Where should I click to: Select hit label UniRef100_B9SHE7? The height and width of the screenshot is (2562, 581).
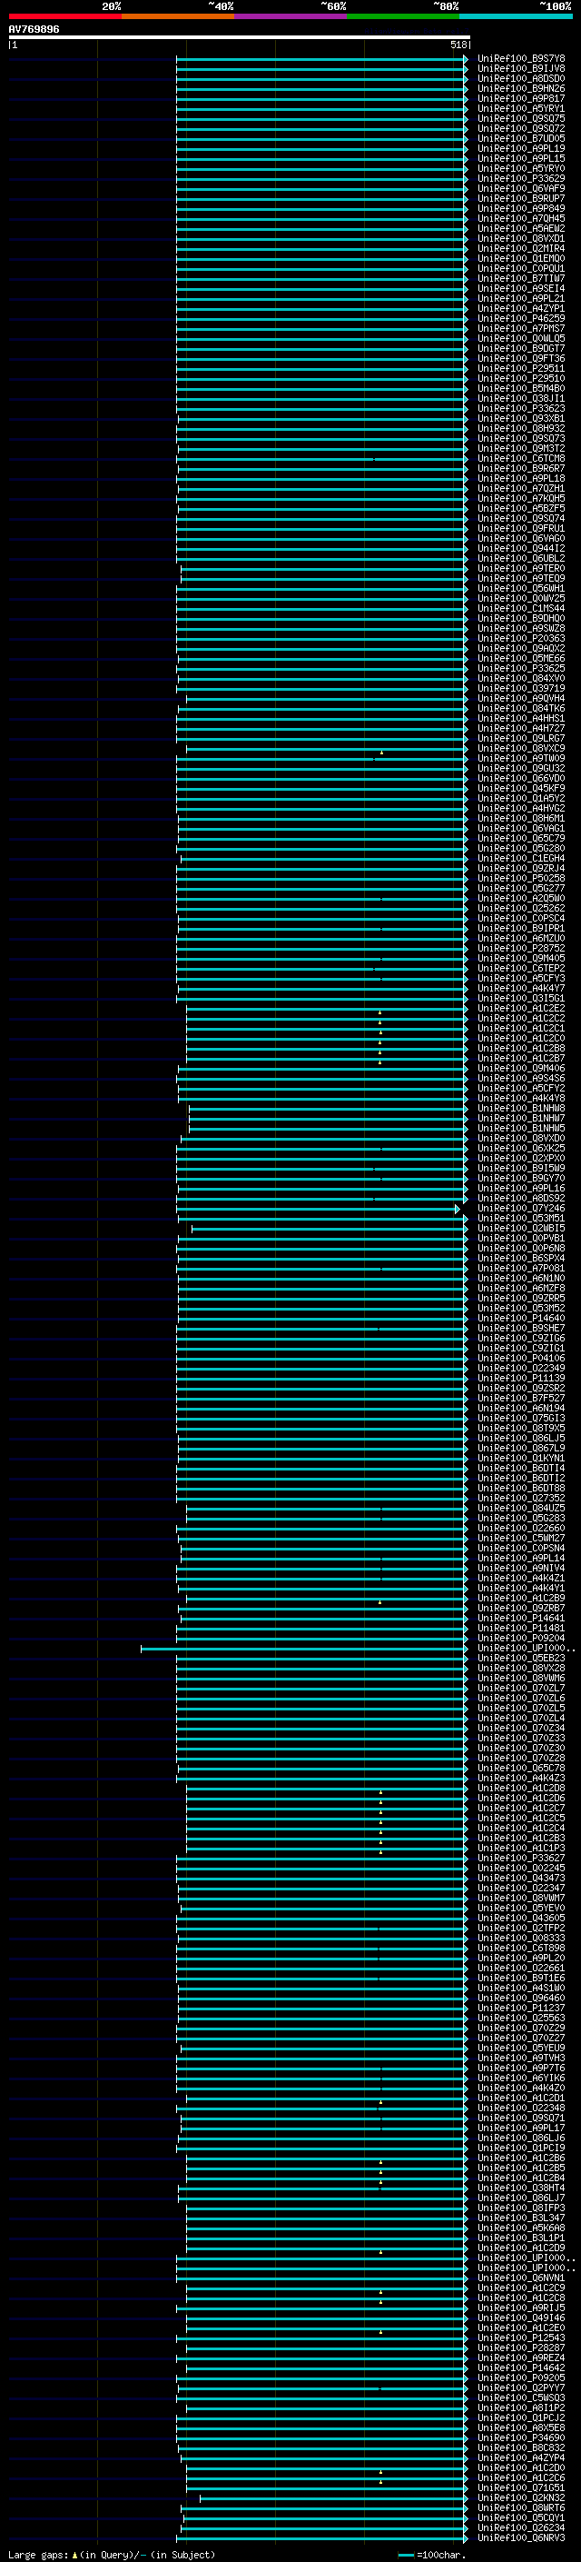(520, 1328)
